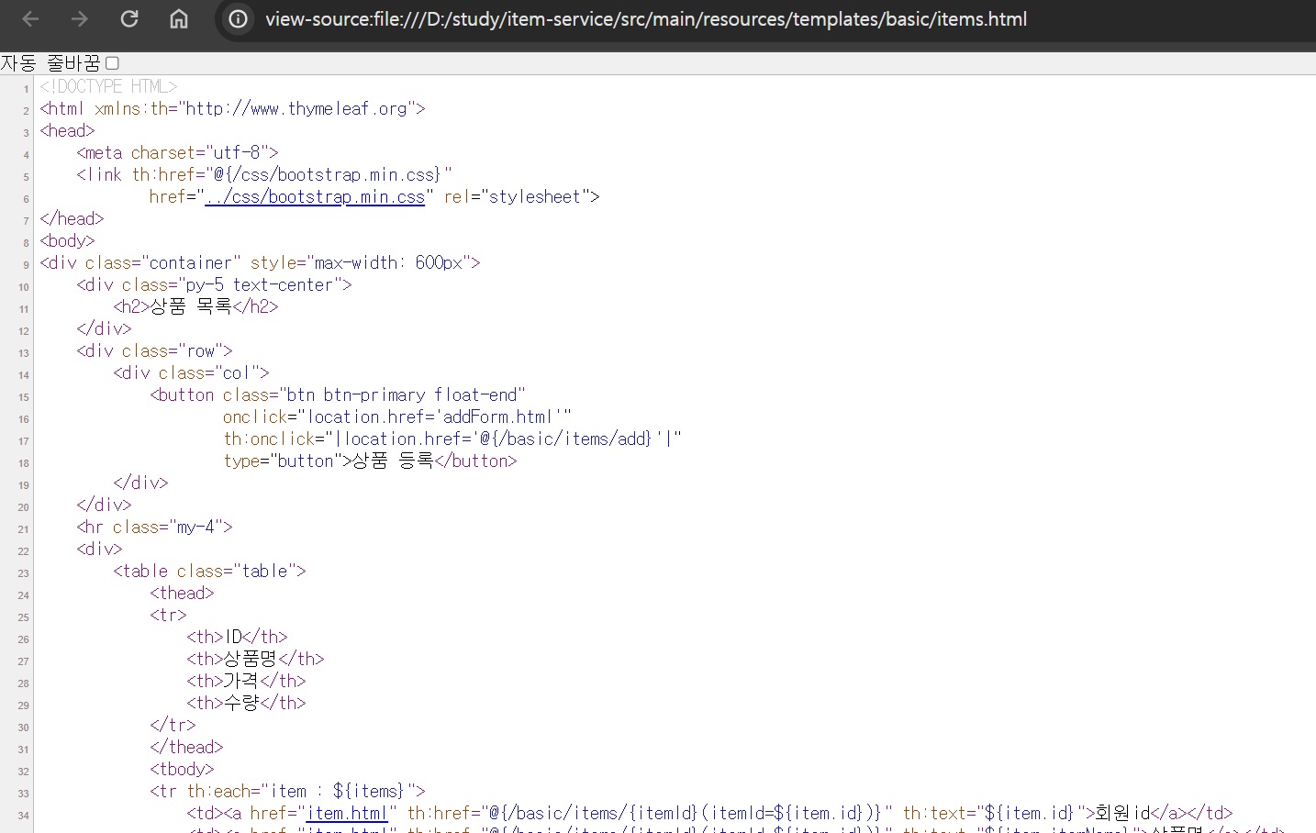Click the <th>가격</th> line
The height and width of the screenshot is (833, 1316).
[246, 682]
